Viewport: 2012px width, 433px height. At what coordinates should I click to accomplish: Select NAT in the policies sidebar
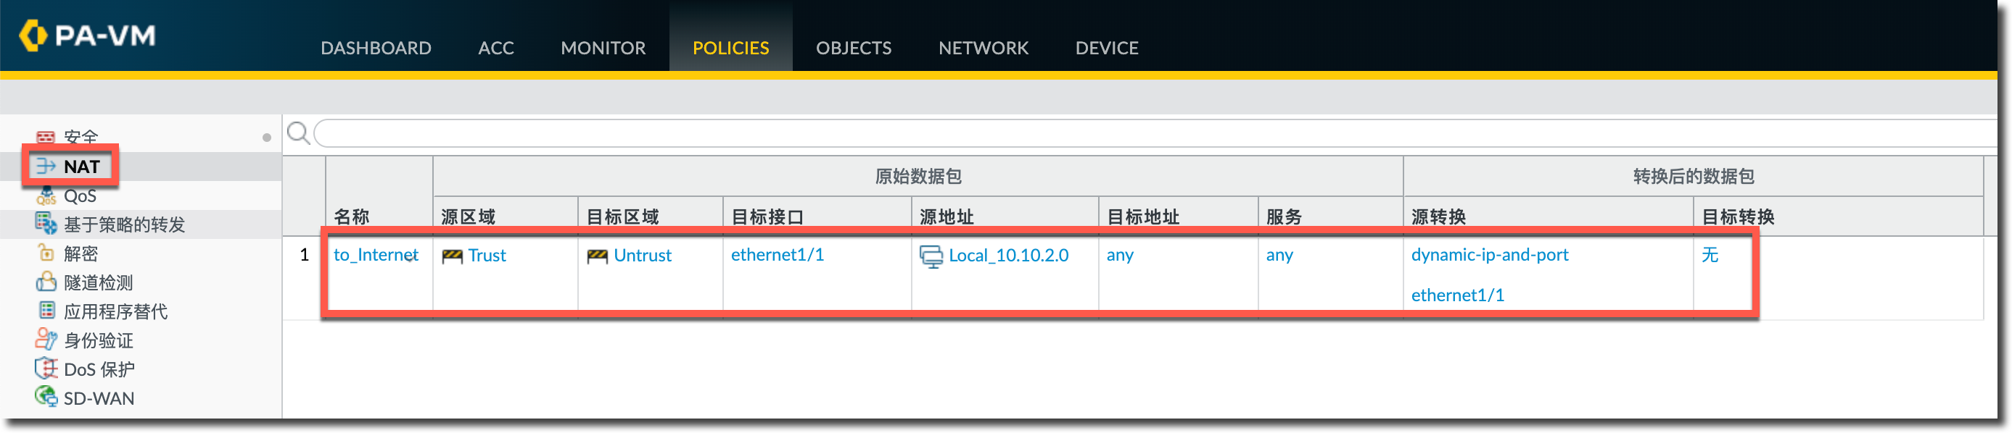point(81,167)
